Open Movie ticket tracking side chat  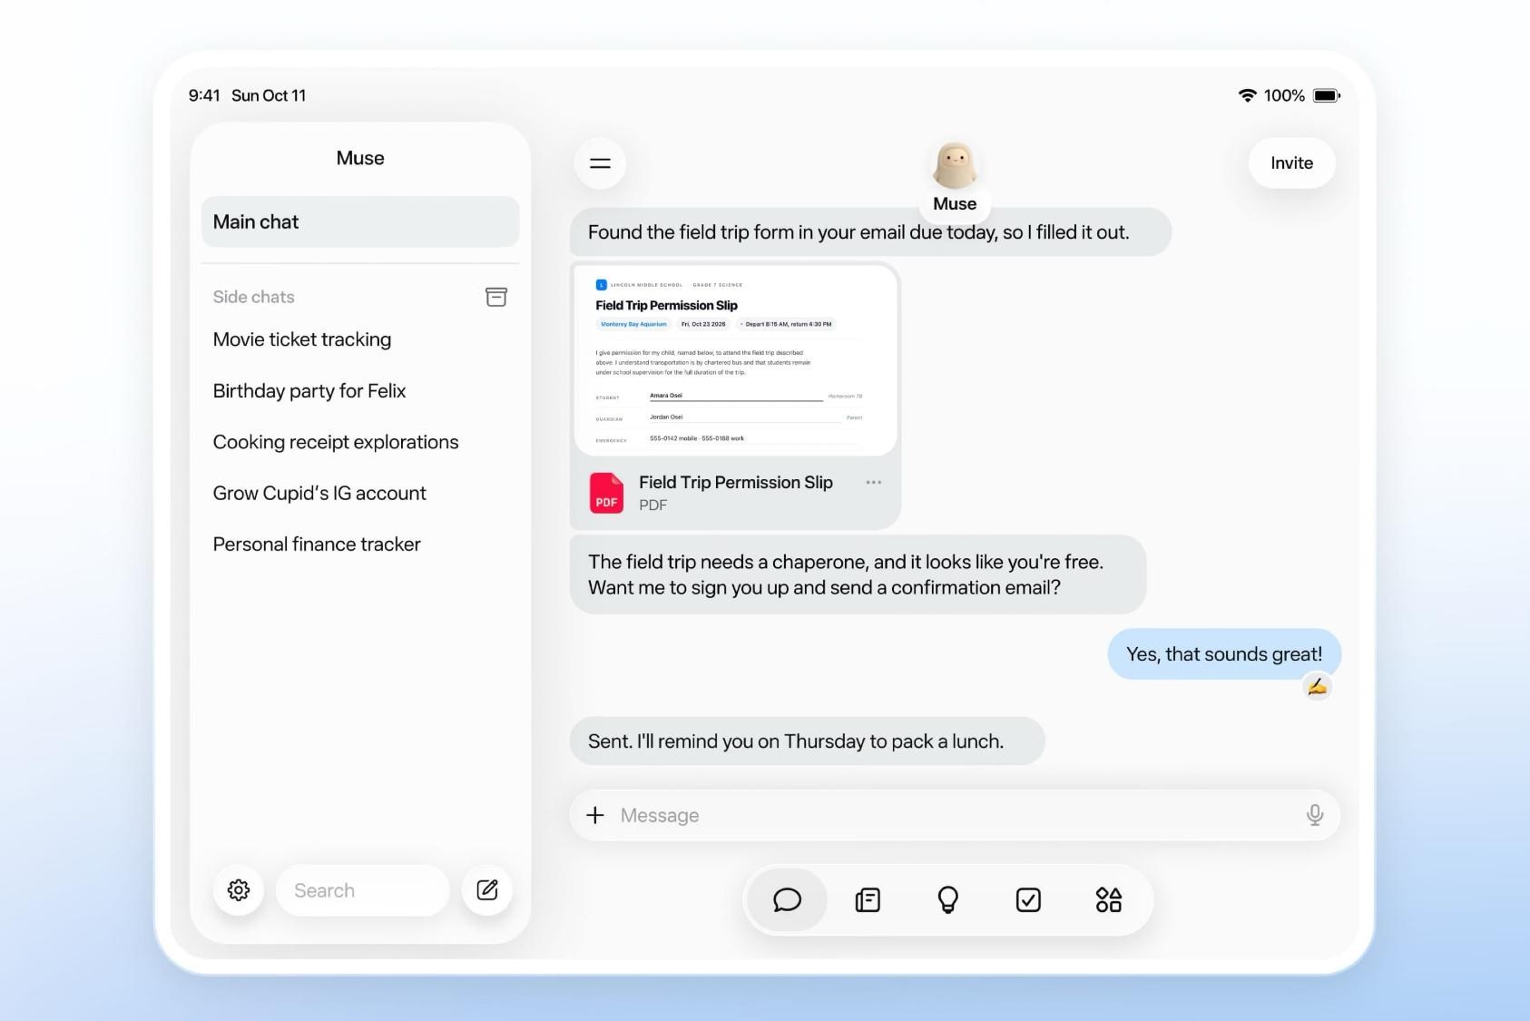tap(302, 339)
